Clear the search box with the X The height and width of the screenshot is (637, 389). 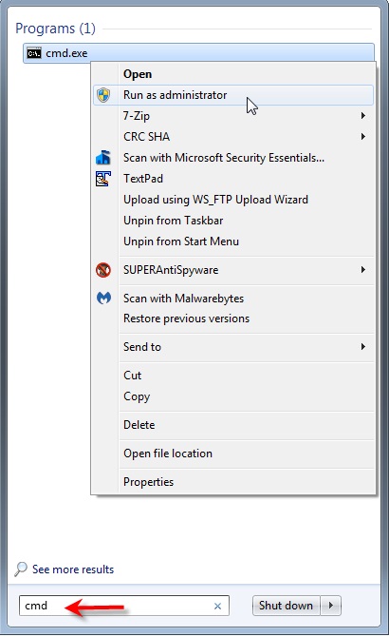217,606
